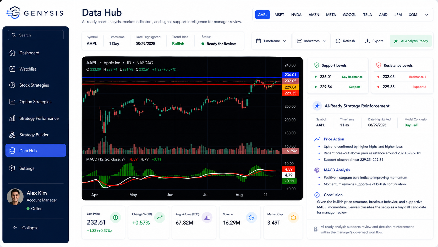This screenshot has width=438, height=247.
Task: Switch to the XOM ticker tab
Action: pyautogui.click(x=413, y=15)
